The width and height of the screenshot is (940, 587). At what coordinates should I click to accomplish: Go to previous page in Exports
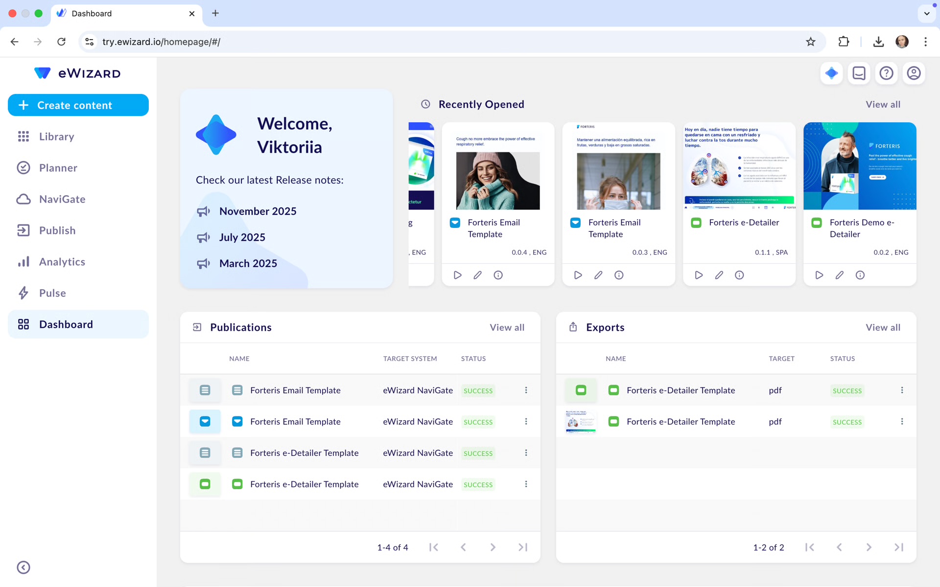point(839,547)
